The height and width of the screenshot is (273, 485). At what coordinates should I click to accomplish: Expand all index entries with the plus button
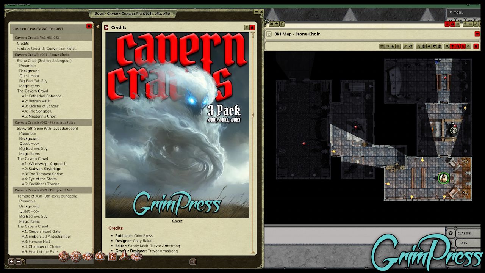click(x=11, y=261)
